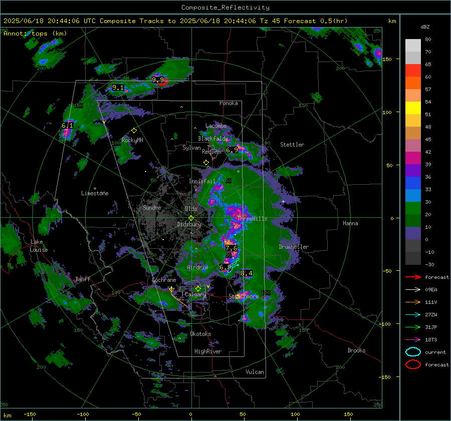
Task: Click the red forecast storm ellipse at 9.9
Action: (162, 82)
